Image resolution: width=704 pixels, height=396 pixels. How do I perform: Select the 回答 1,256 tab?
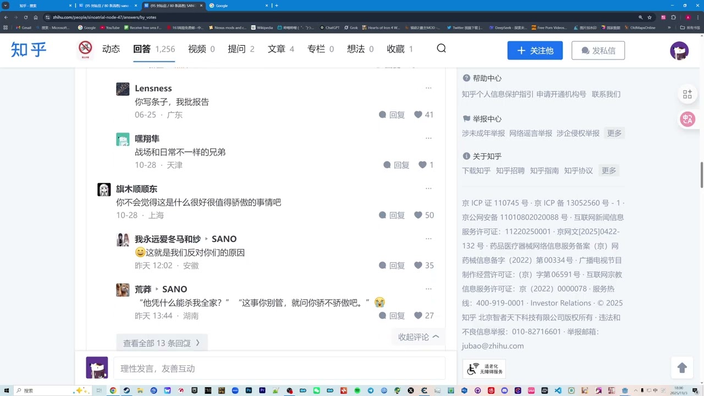click(154, 49)
